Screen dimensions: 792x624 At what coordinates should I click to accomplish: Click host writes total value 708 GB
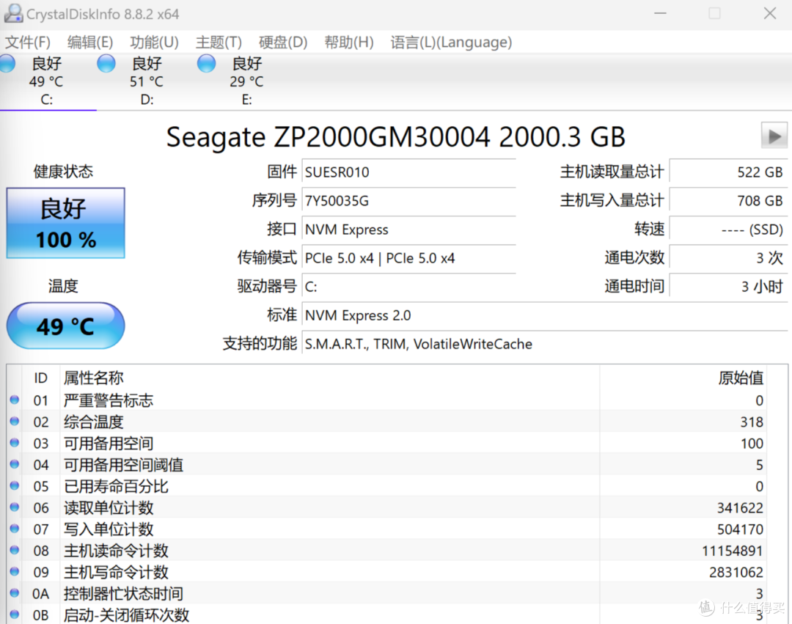click(x=728, y=201)
